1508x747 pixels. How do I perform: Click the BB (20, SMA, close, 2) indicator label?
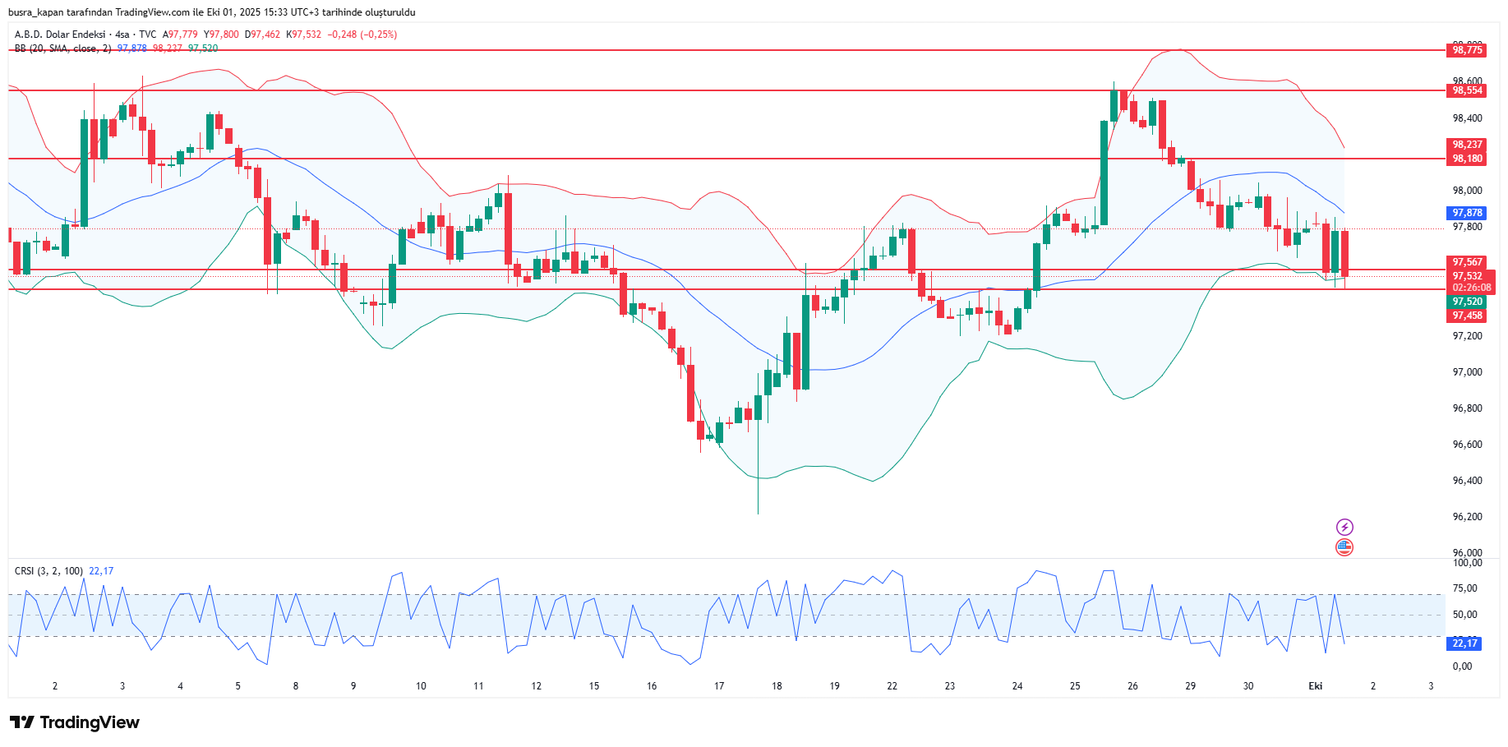(62, 48)
